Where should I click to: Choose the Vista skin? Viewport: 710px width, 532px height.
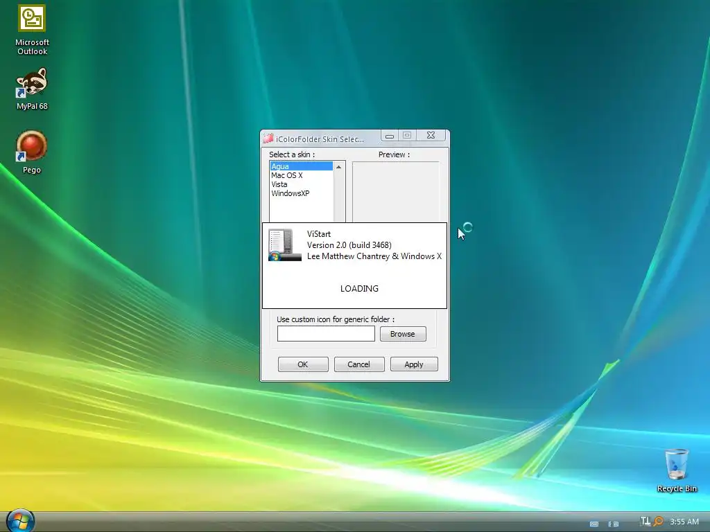click(301, 184)
